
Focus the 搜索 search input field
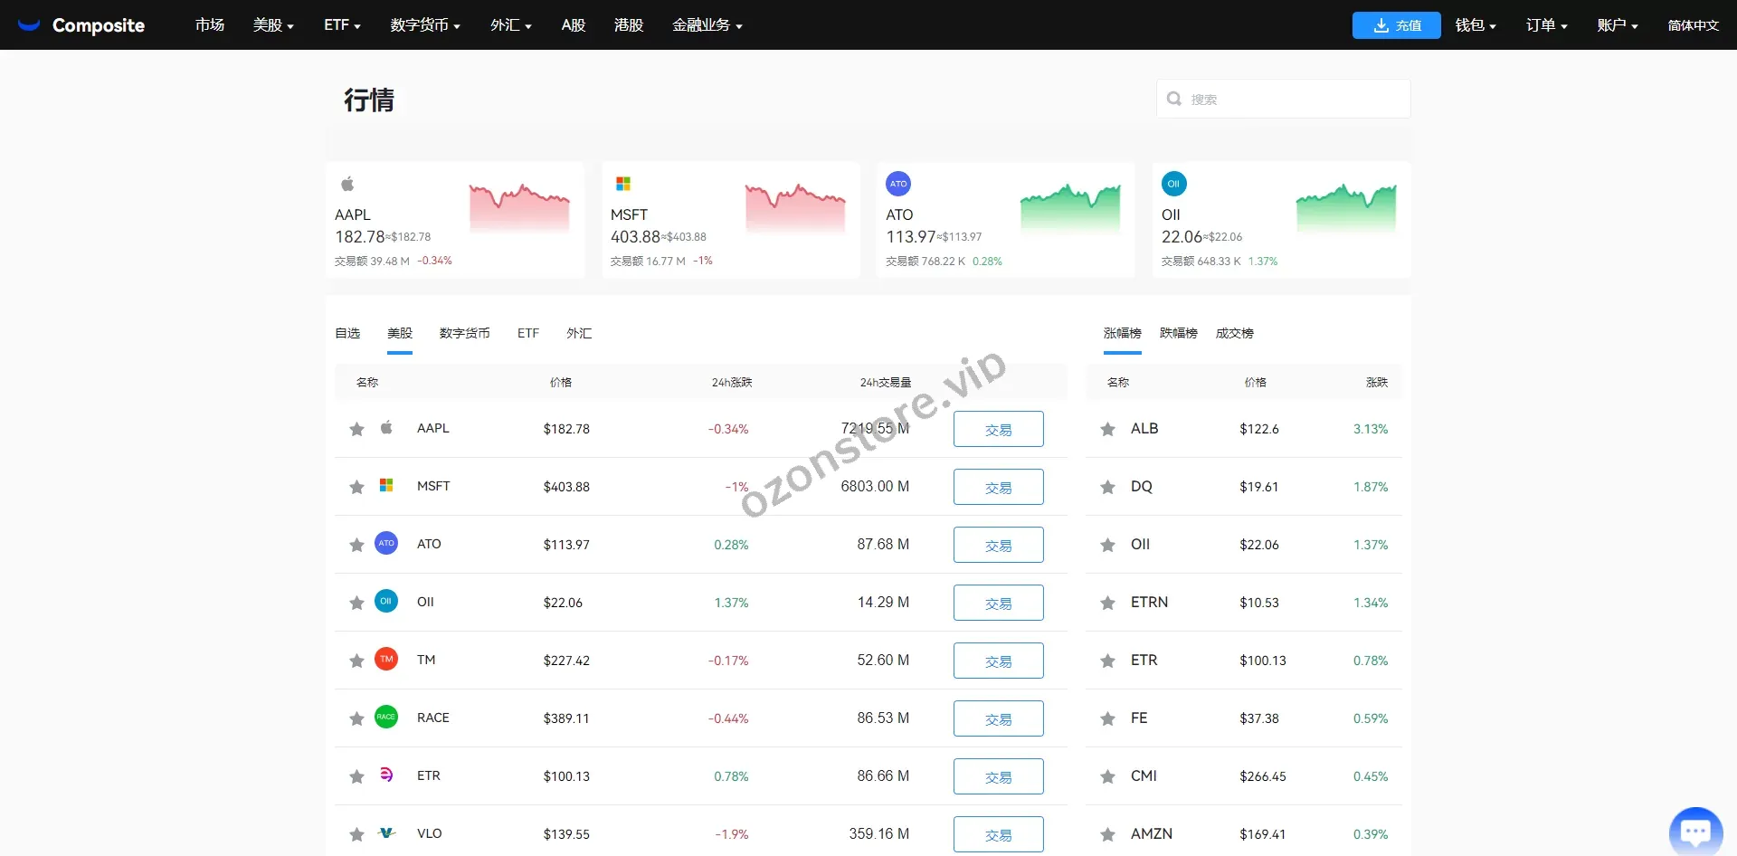point(1294,99)
